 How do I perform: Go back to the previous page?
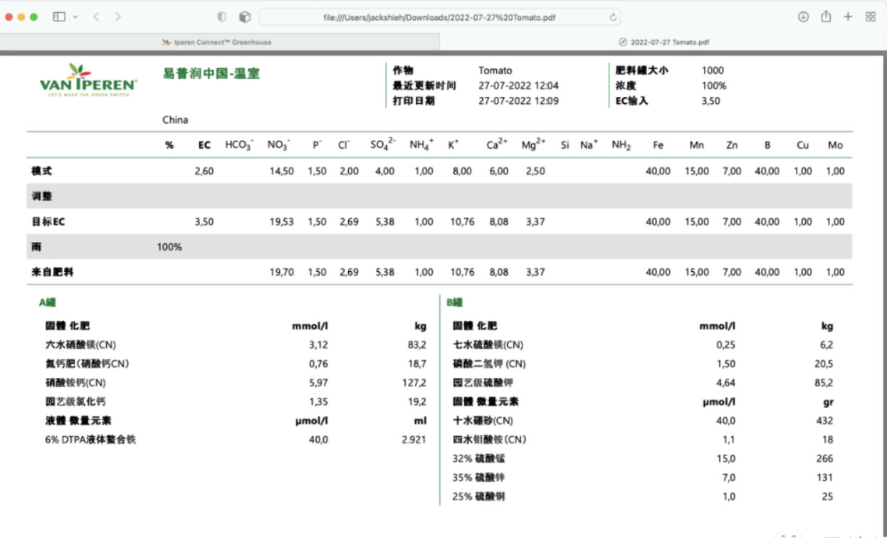pyautogui.click(x=97, y=16)
